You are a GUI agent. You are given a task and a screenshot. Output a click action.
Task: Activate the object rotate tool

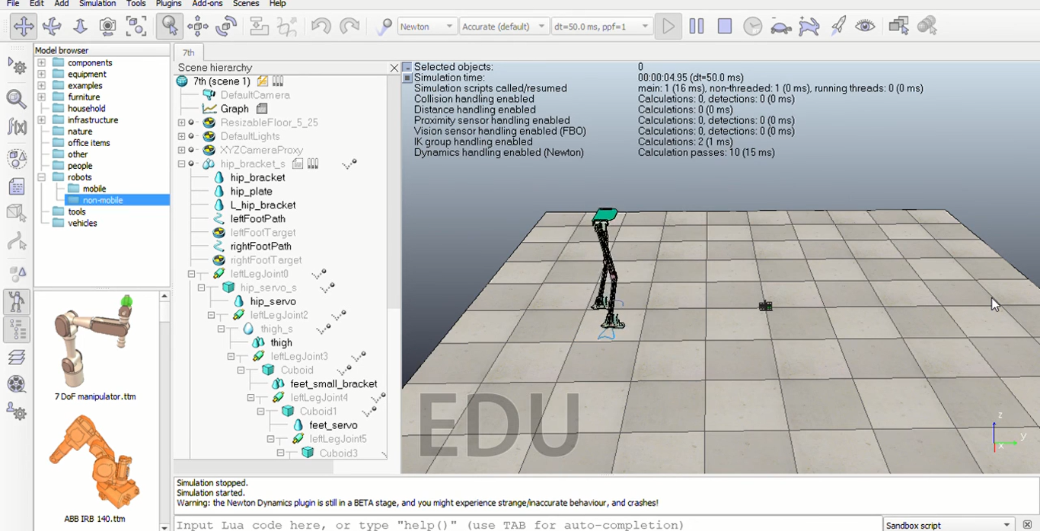(x=226, y=27)
